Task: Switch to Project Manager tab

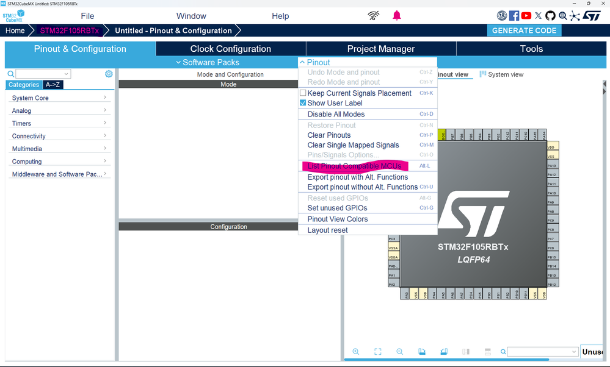Action: pyautogui.click(x=381, y=49)
